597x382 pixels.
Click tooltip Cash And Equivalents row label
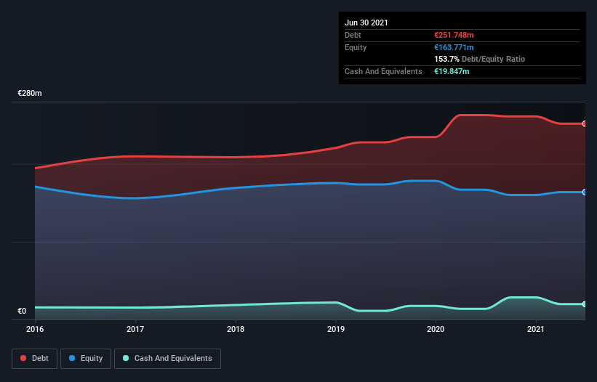click(383, 71)
